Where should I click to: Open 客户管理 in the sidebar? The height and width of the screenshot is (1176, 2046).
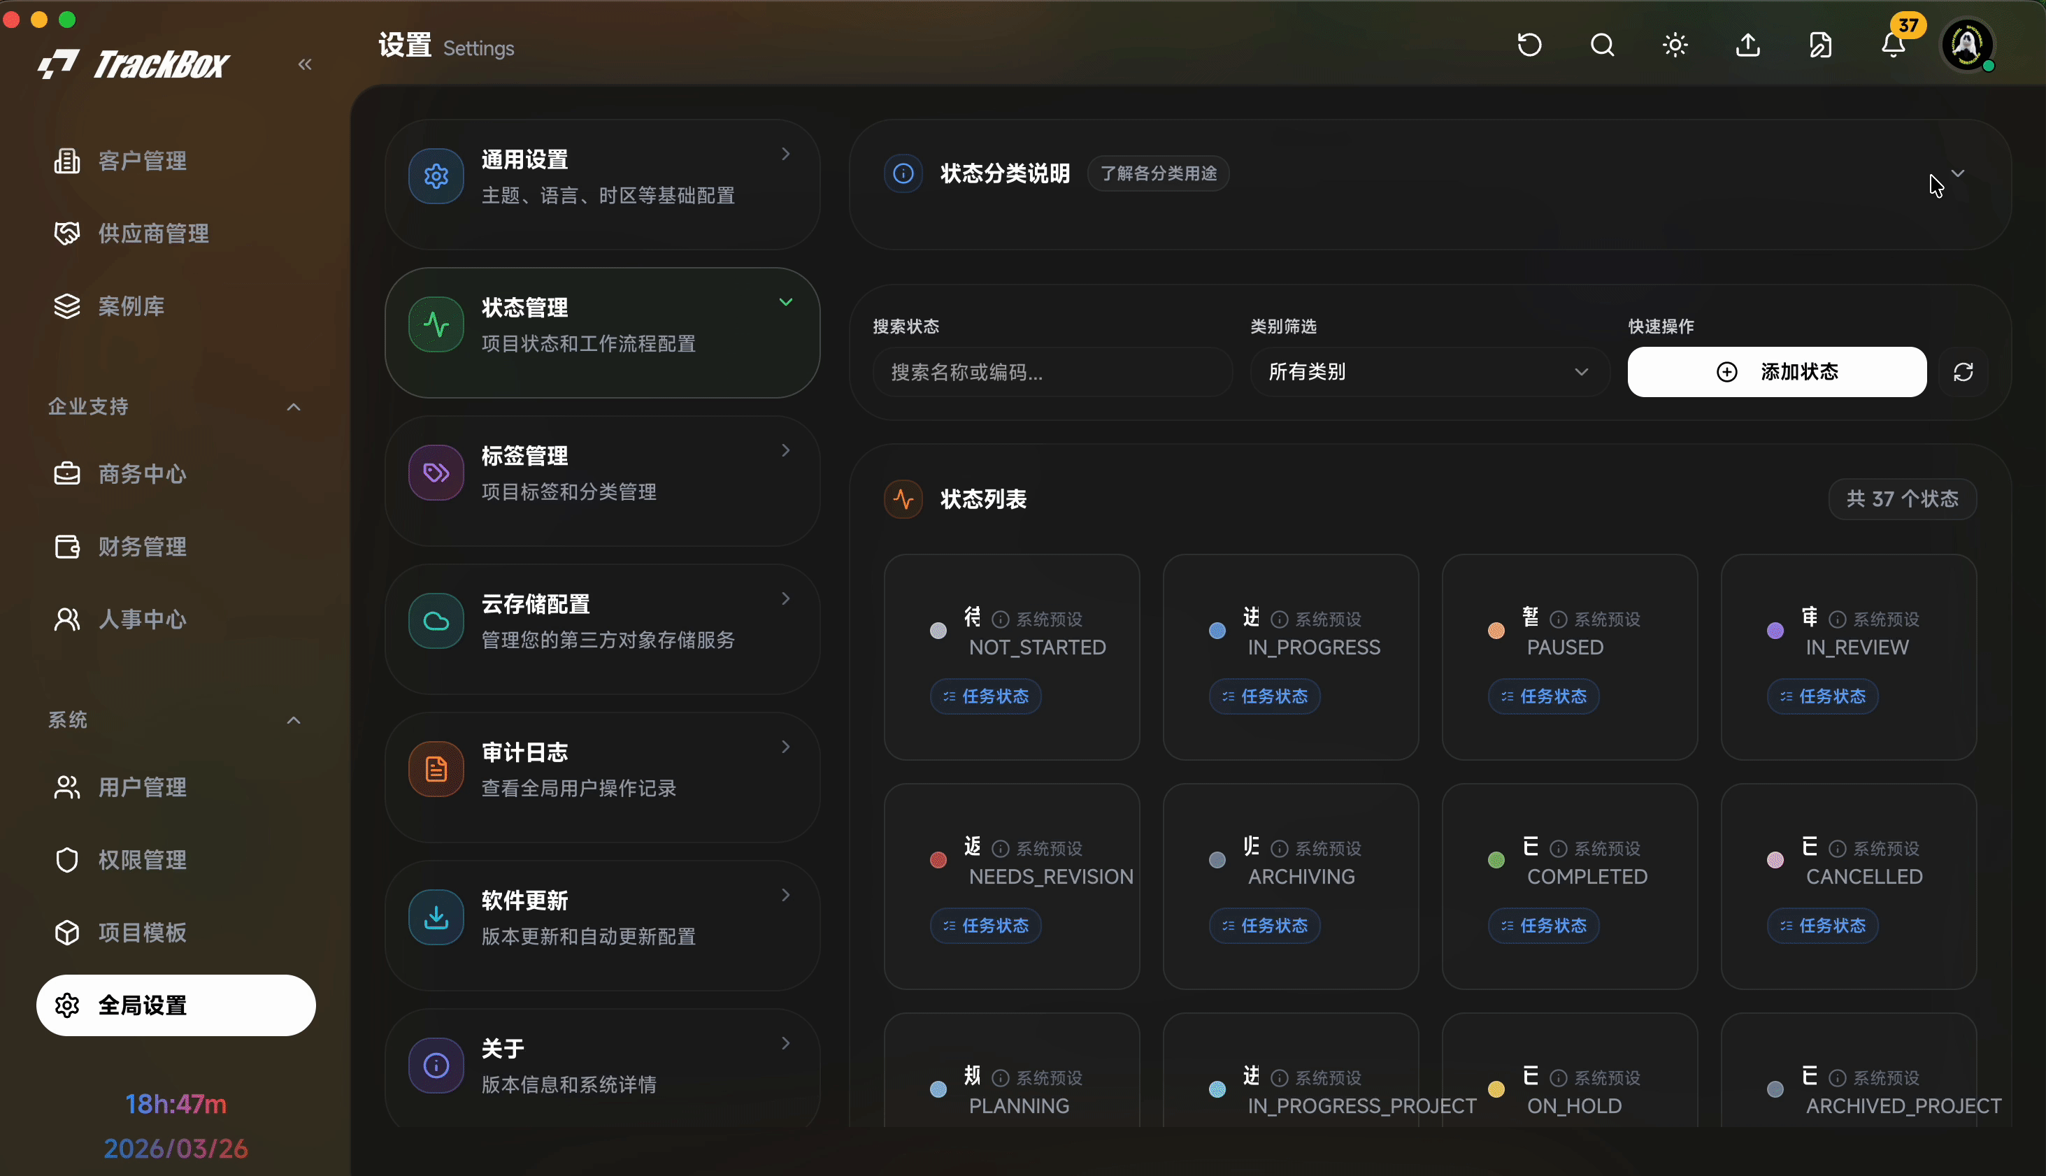[x=176, y=161]
